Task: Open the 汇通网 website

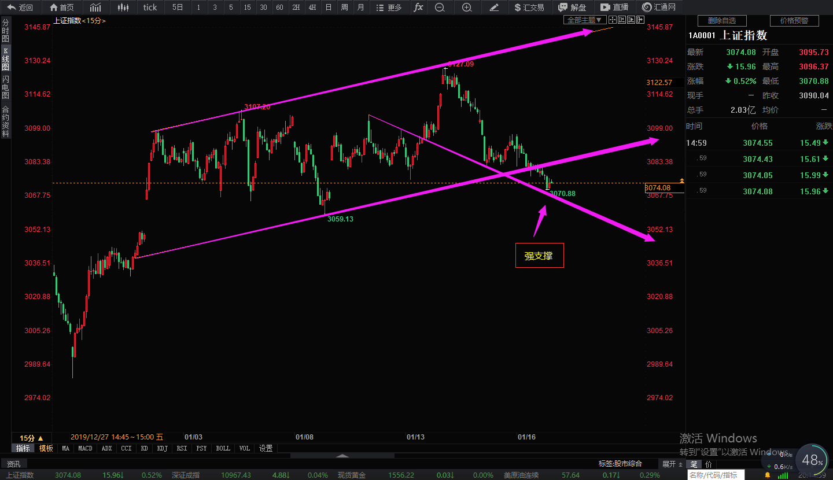Action: click(x=659, y=8)
